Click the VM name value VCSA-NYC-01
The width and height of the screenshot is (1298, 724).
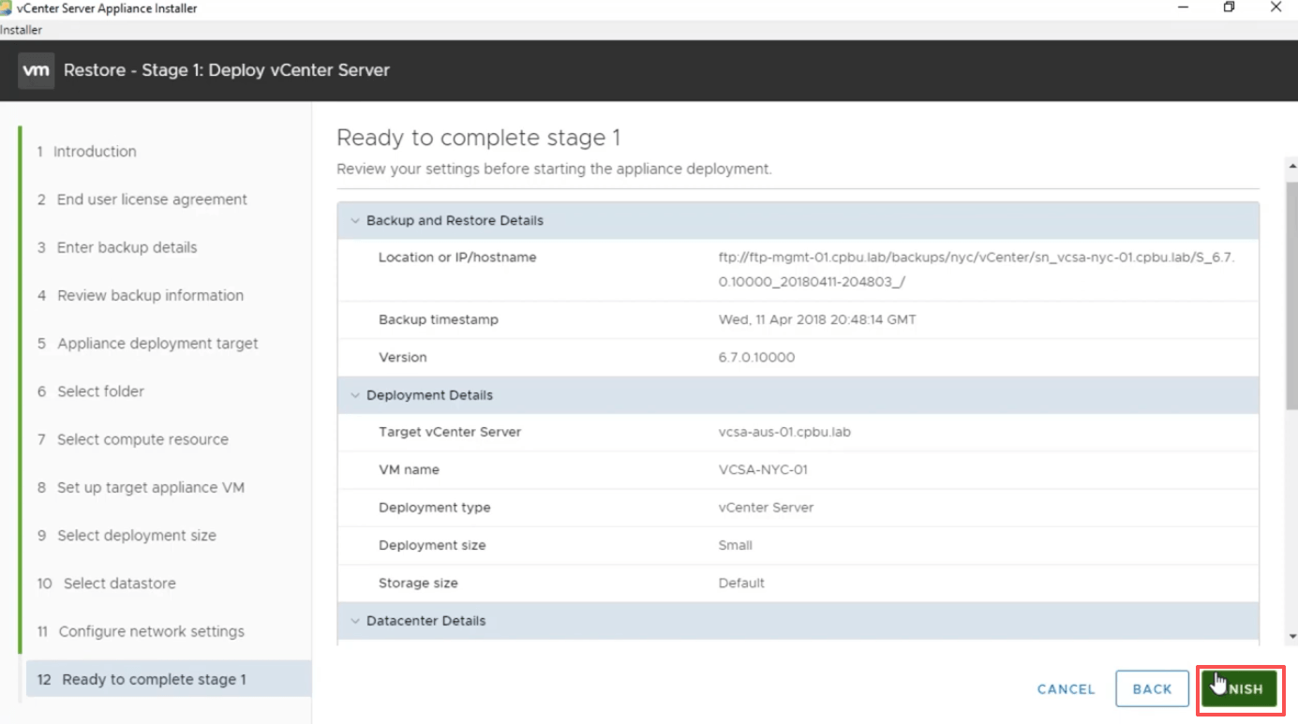(763, 470)
